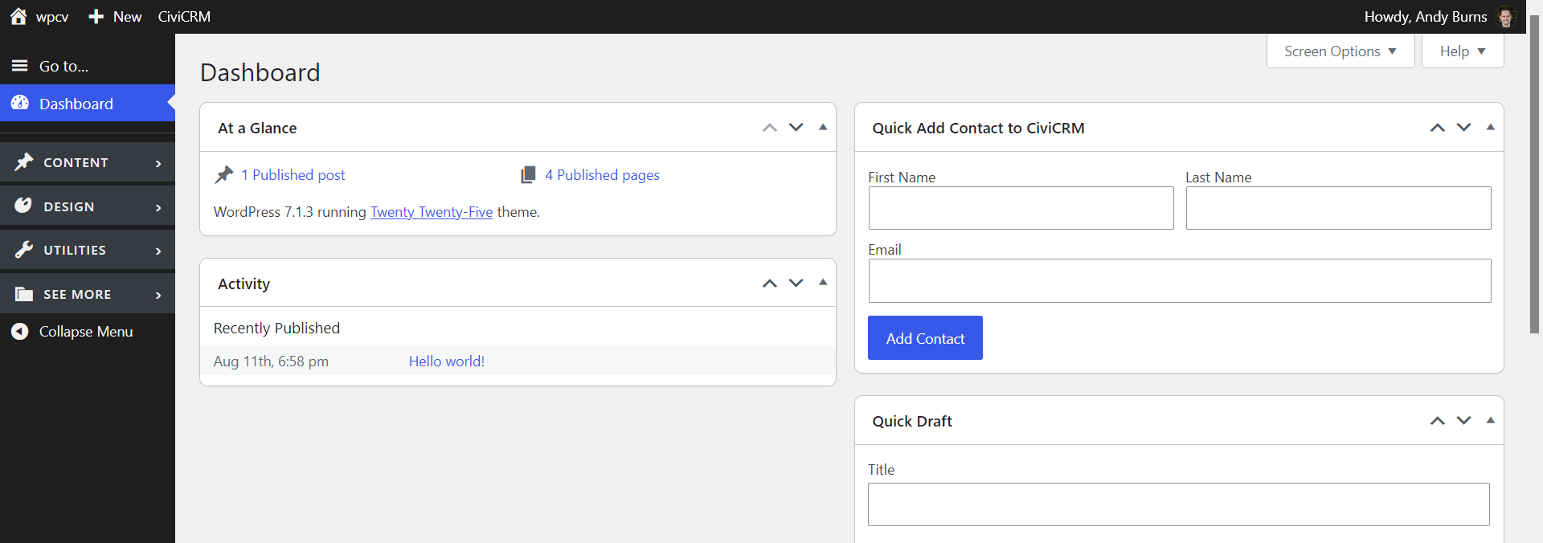Viewport: 1543px width, 543px height.
Task: Move Activity widget down
Action: [796, 283]
